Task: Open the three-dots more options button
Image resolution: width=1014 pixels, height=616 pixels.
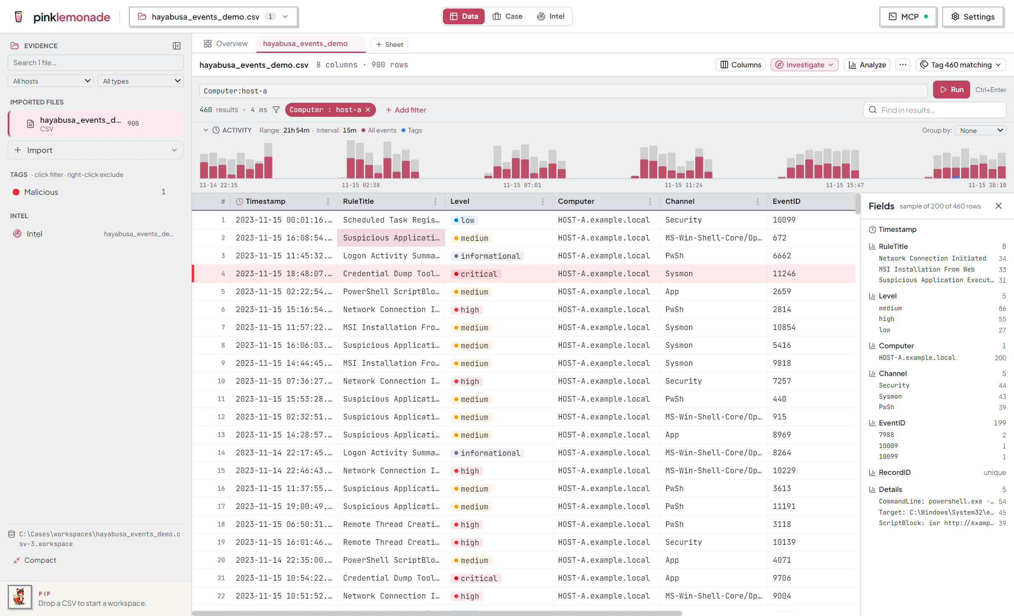Action: [x=903, y=65]
